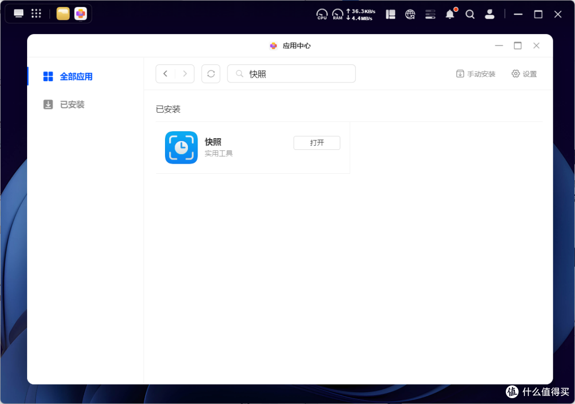The width and height of the screenshot is (575, 404).
Task: Close the 应用中心 window
Action: pyautogui.click(x=537, y=45)
